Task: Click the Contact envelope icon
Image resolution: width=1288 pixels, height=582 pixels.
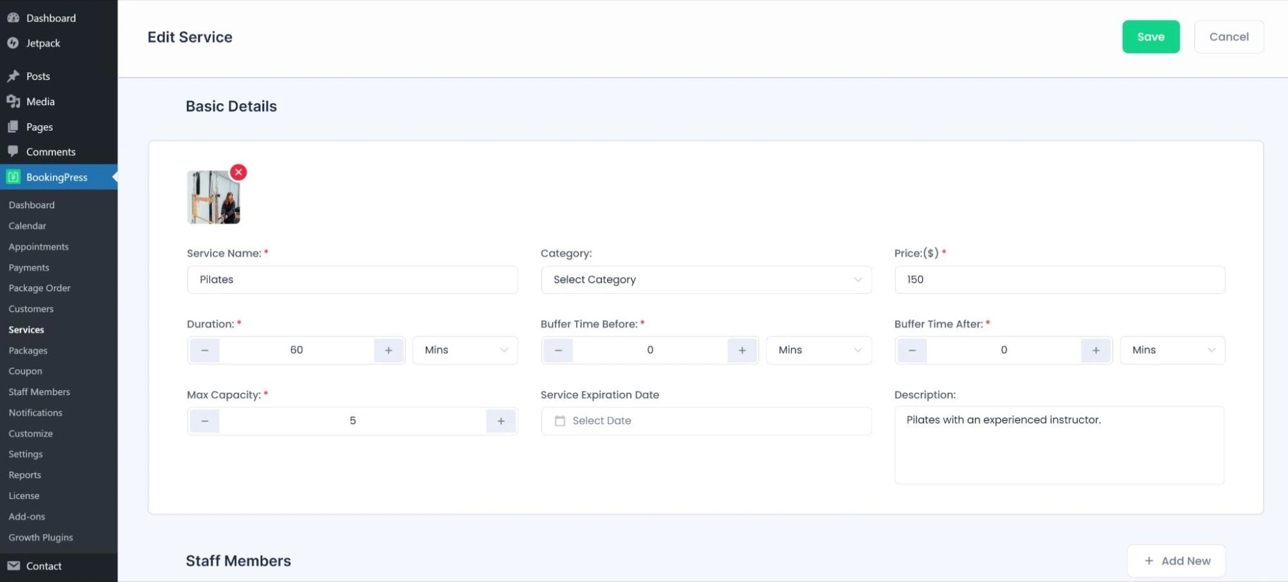Action: coord(14,566)
